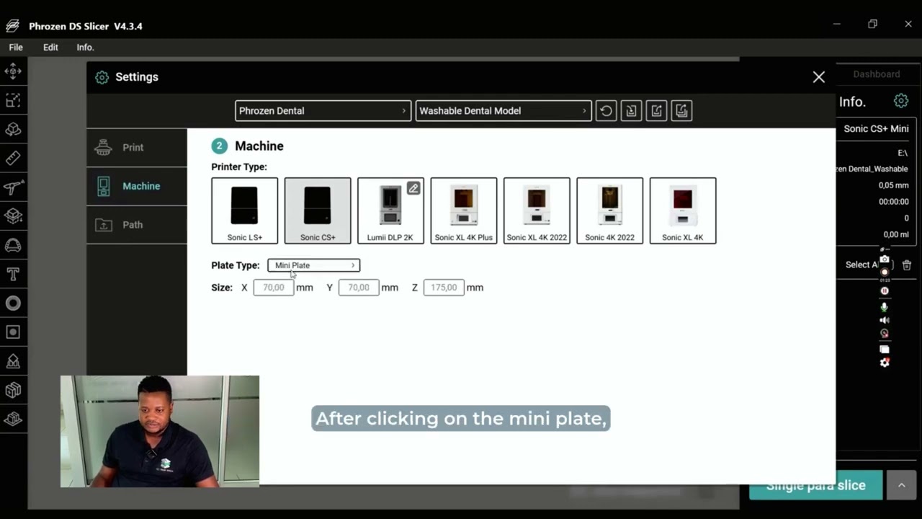Open the recorder settings gear
The height and width of the screenshot is (519, 922).
point(885,363)
